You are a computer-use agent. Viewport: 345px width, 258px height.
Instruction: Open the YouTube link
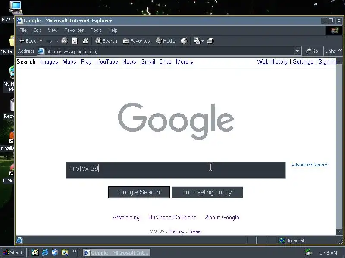107,62
